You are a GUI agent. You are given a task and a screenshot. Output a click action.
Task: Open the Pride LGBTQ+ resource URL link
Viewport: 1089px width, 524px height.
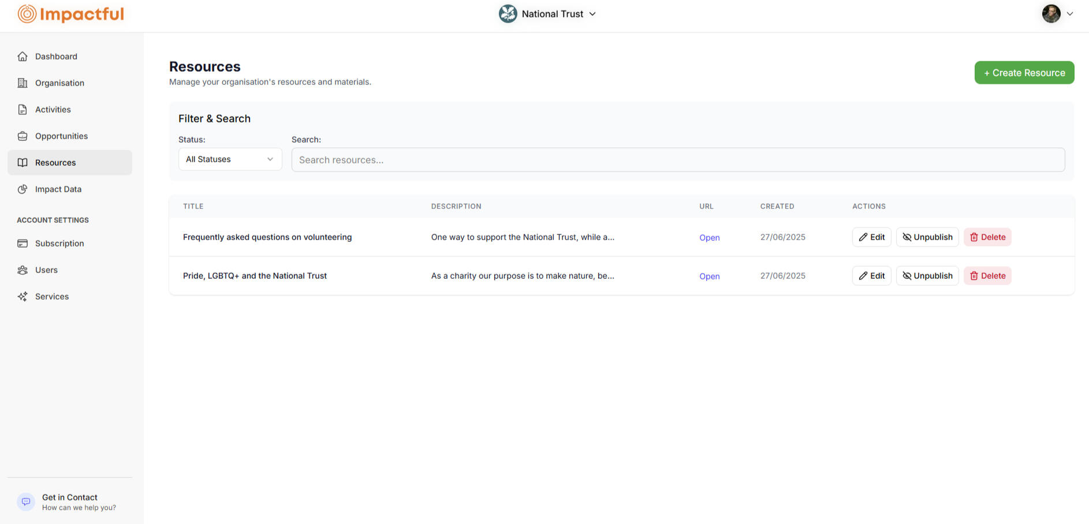click(709, 276)
